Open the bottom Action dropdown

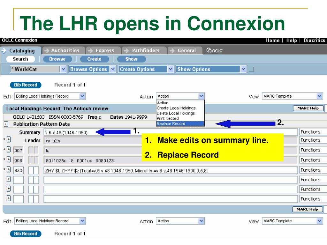180,221
